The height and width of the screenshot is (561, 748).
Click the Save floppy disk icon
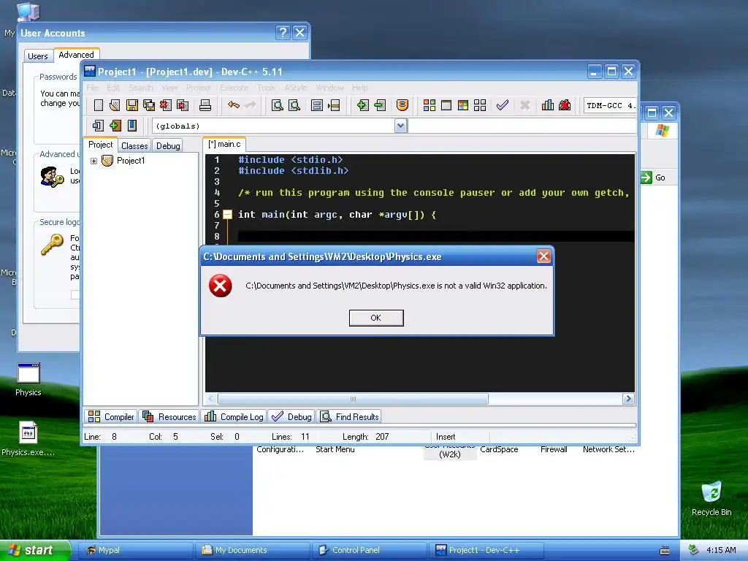click(132, 105)
